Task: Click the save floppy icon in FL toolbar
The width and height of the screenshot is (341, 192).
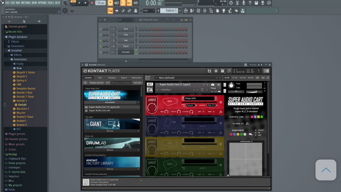Action: [x=256, y=3]
